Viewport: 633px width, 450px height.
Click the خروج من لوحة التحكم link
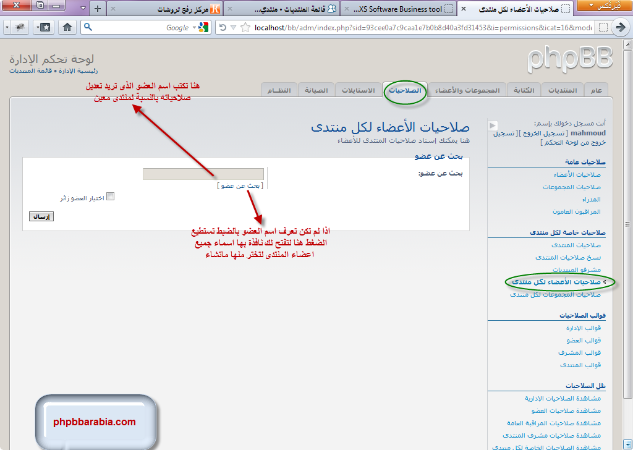[575, 142]
